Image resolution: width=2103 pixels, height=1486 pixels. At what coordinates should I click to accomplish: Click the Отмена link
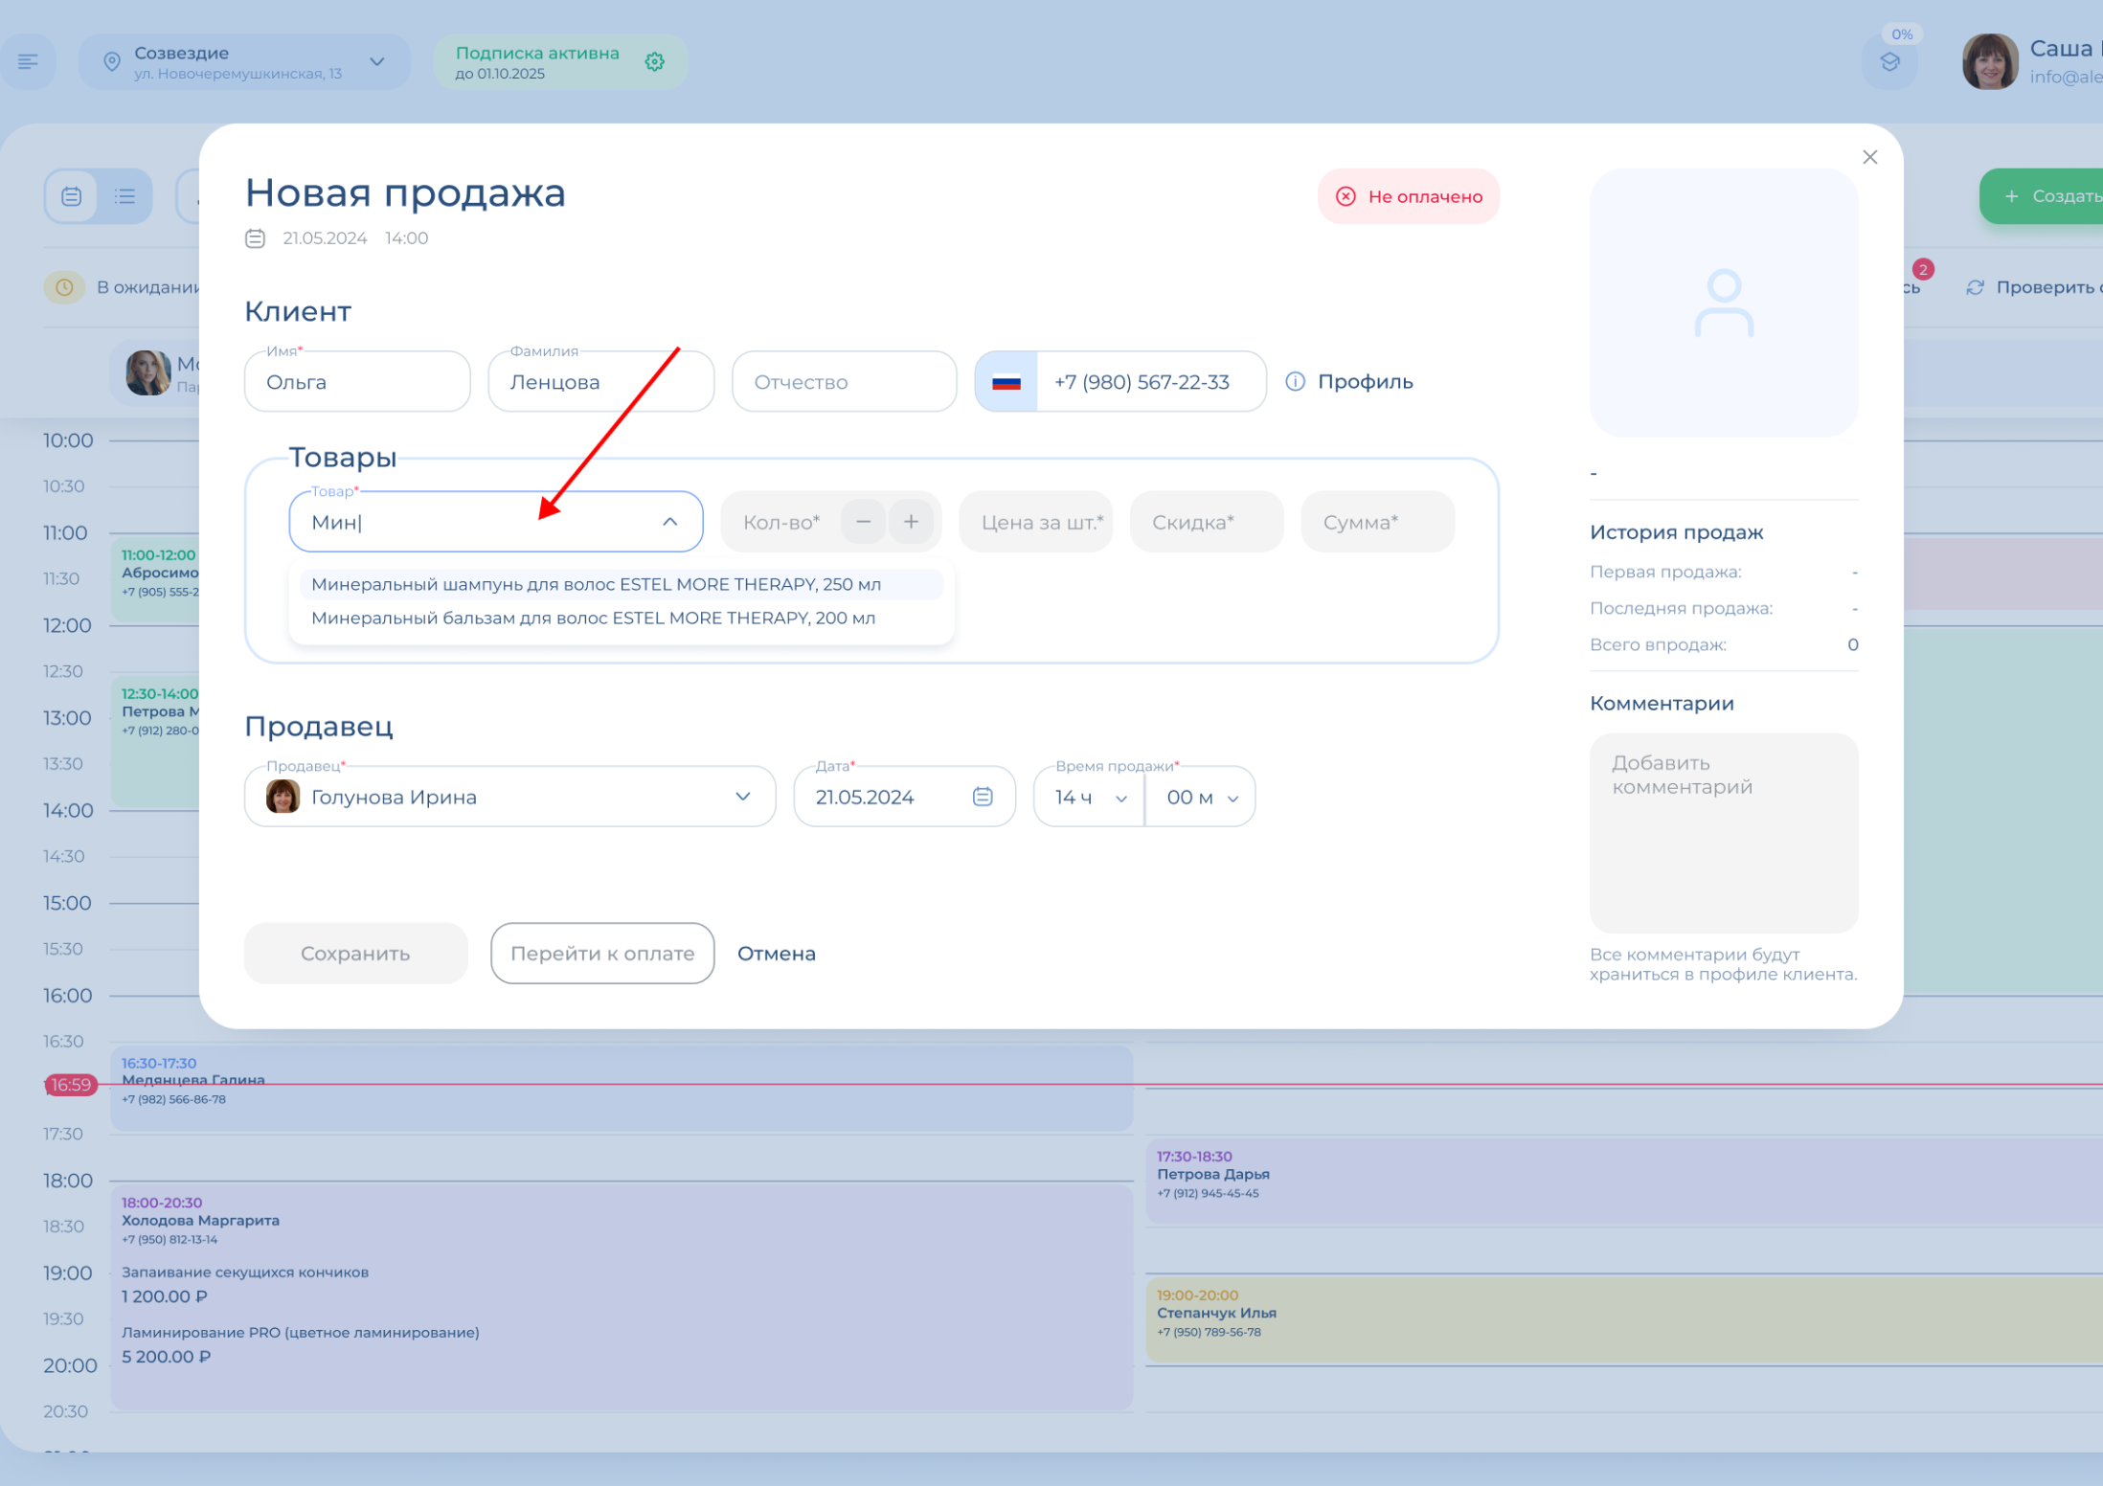click(x=776, y=954)
